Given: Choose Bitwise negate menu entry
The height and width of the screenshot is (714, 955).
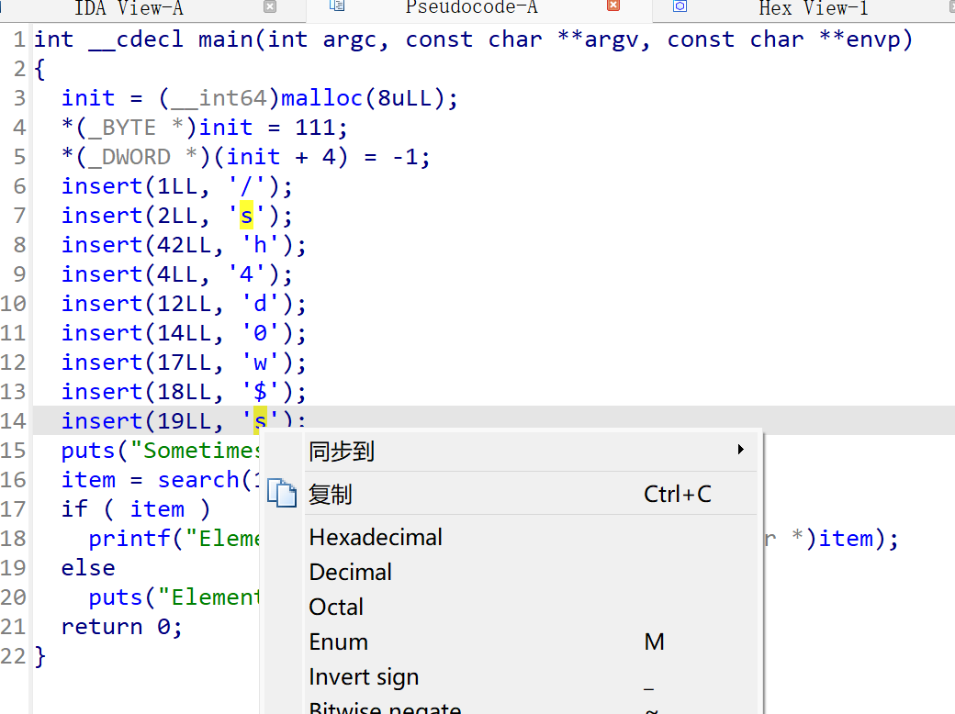Looking at the screenshot, I should click(x=384, y=707).
